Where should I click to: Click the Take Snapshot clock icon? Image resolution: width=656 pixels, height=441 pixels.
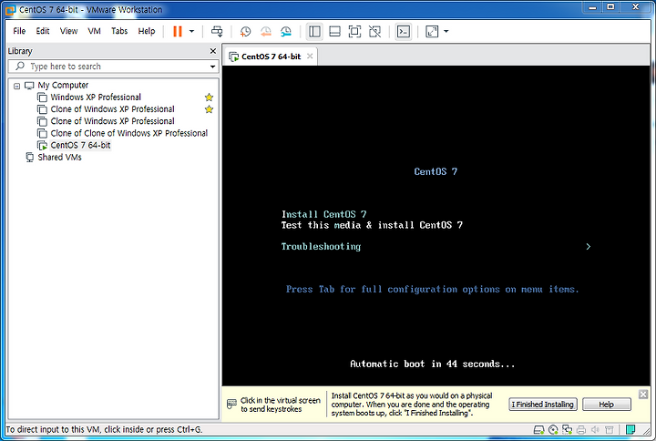pyautogui.click(x=245, y=31)
